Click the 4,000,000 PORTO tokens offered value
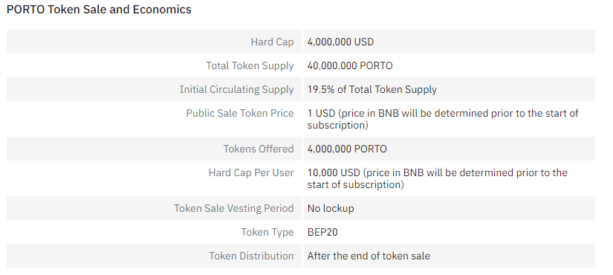 point(347,149)
